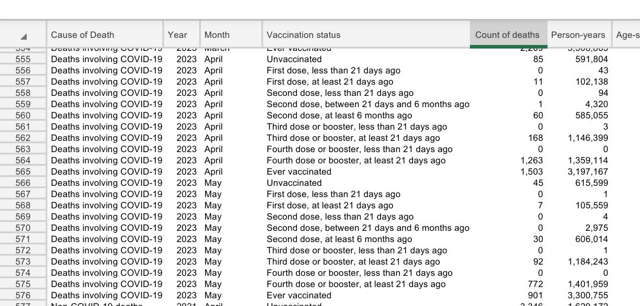Viewport: 640px width, 306px height.
Task: Click the Unvaccinated cell in row 566
Action: pos(294,183)
